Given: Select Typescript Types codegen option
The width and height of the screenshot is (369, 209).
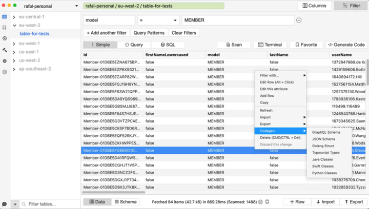Looking at the screenshot, I should (x=329, y=153).
